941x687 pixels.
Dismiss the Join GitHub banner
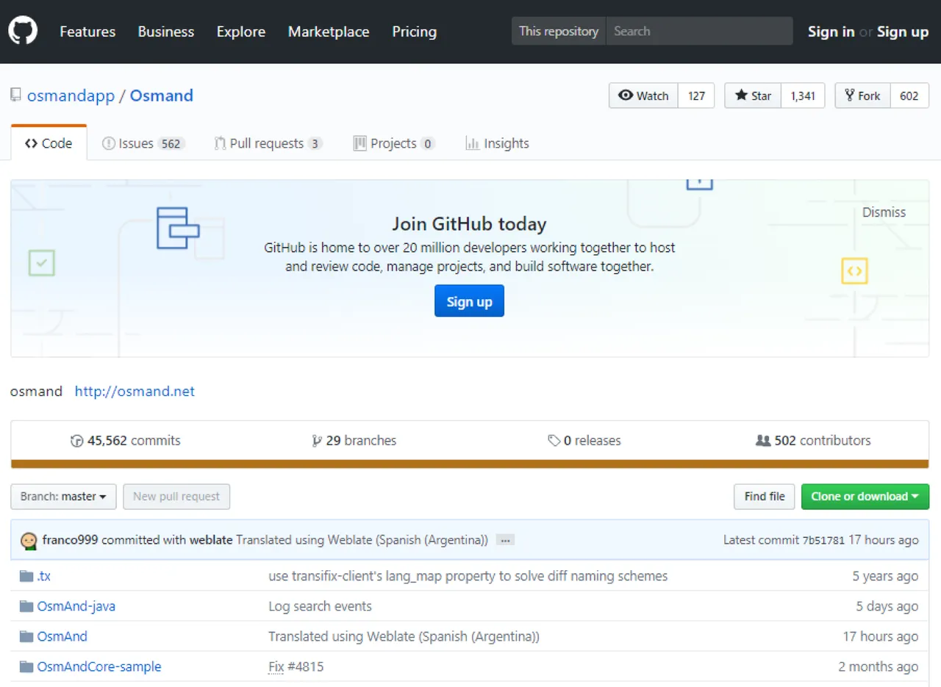884,212
